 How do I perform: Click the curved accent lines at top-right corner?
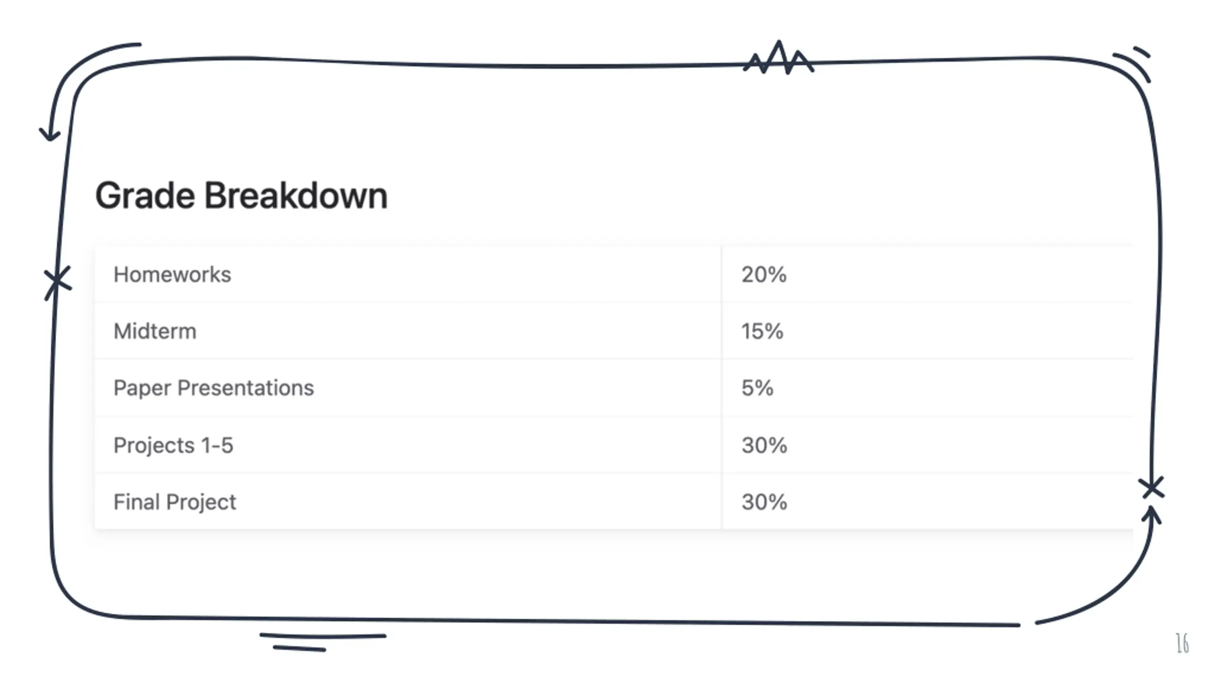(1132, 65)
